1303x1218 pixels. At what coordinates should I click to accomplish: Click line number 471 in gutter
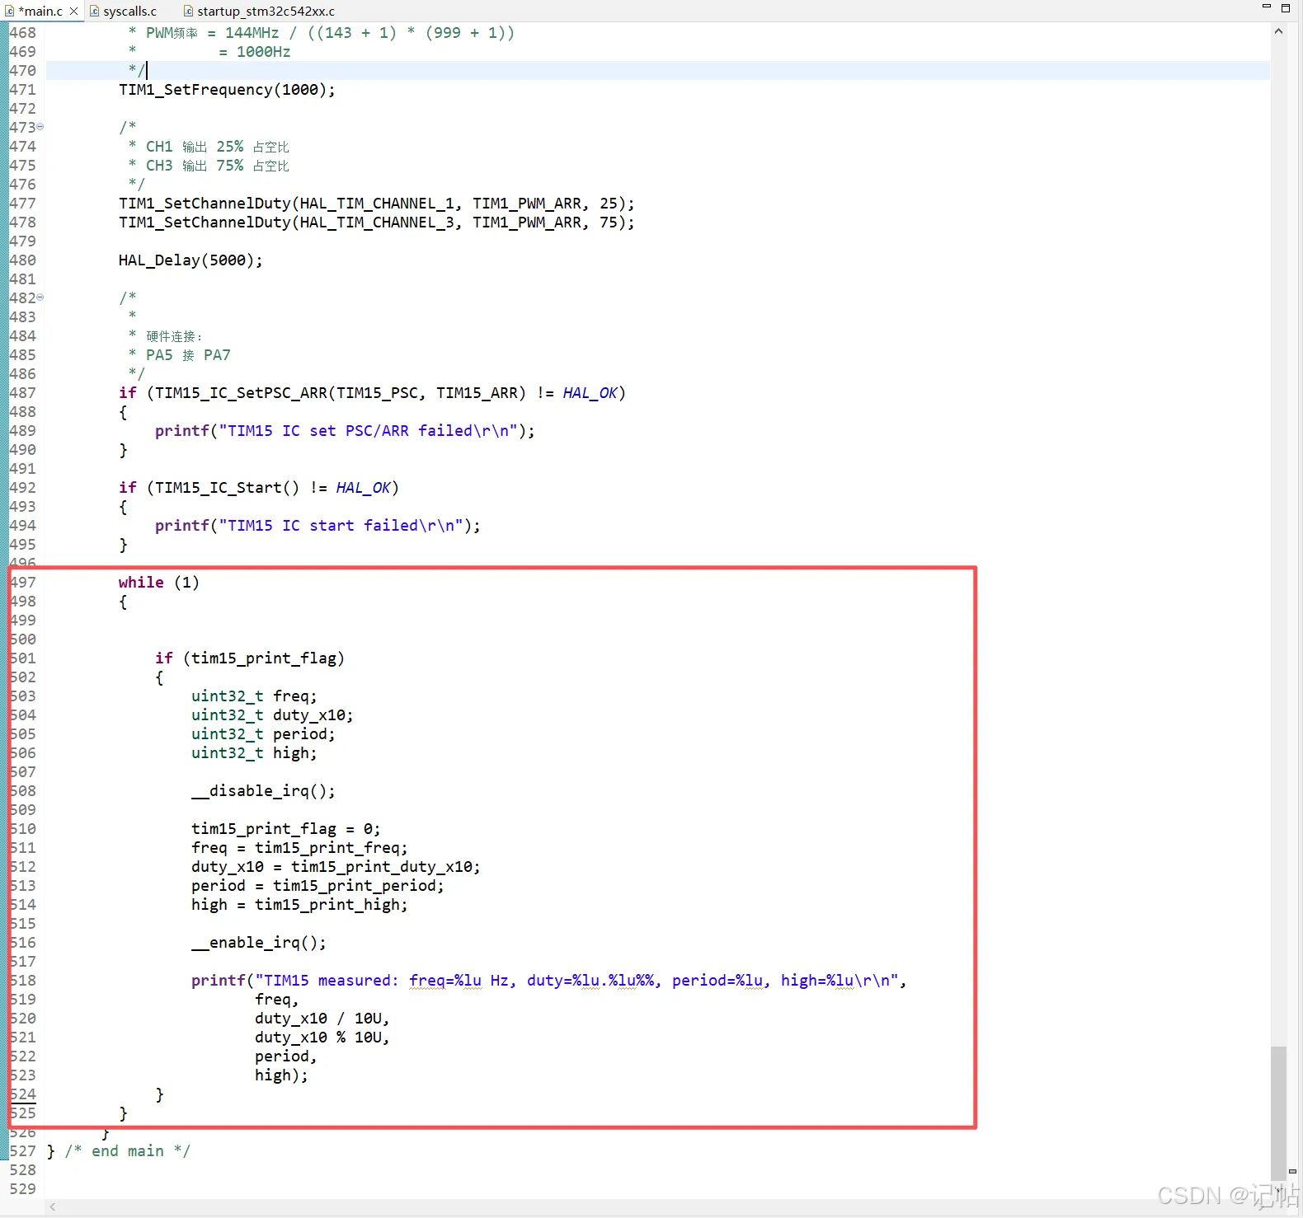point(22,89)
